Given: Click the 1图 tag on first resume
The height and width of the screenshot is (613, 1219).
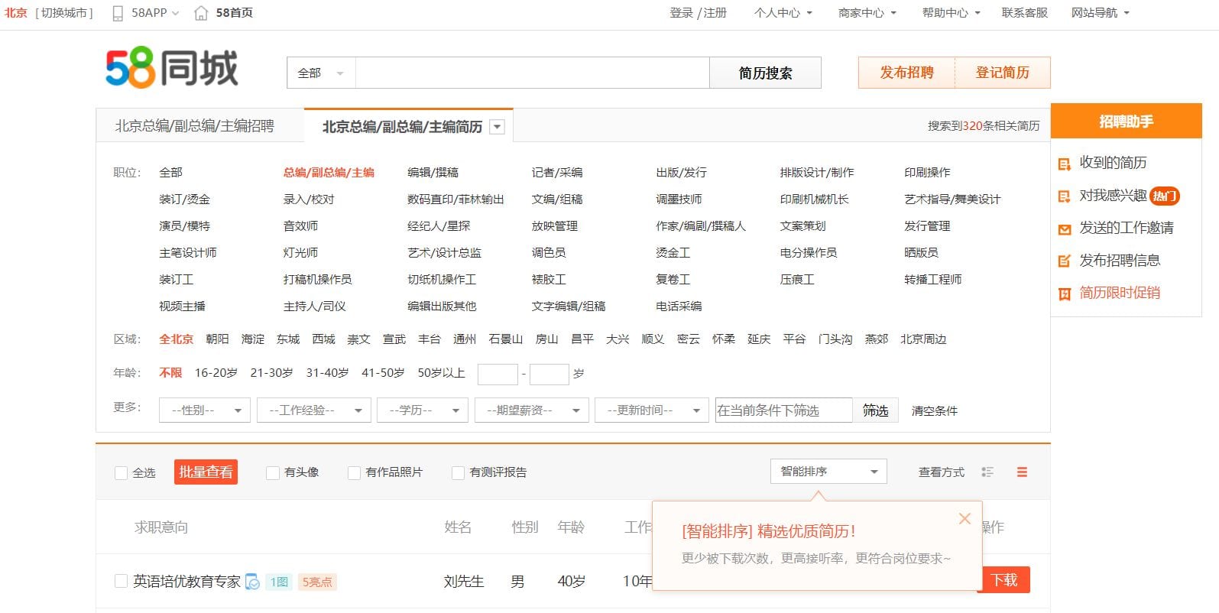Looking at the screenshot, I should (279, 582).
